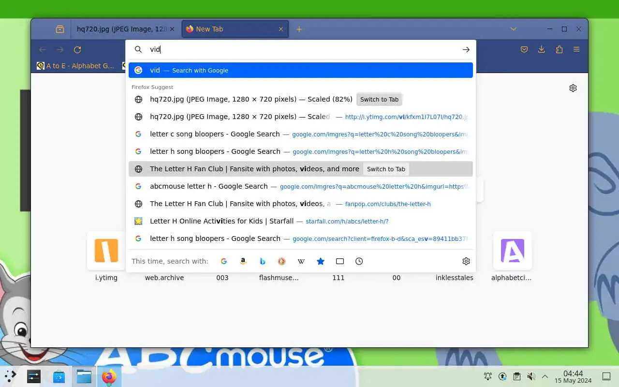
Task: Open the KDE application launcher
Action: click(11, 376)
